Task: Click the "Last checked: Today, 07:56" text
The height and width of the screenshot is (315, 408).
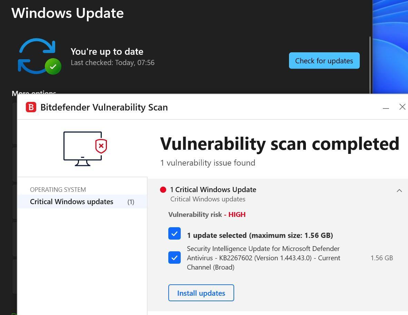Action: click(112, 63)
